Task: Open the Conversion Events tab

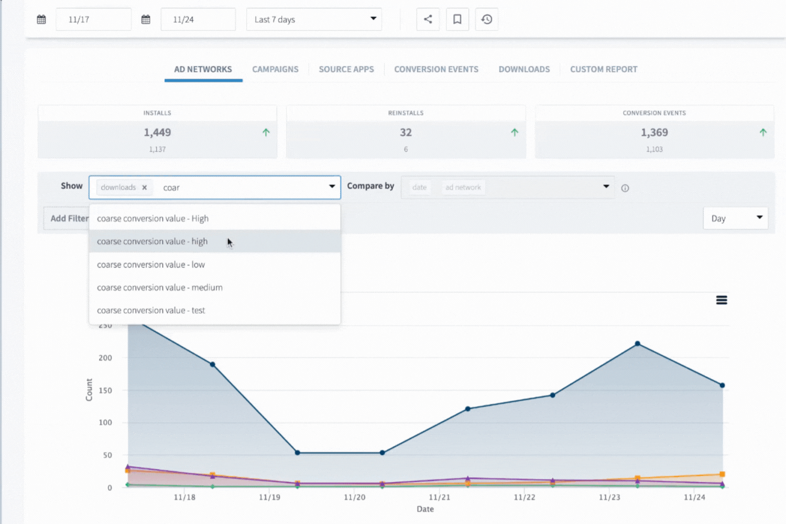Action: point(436,69)
